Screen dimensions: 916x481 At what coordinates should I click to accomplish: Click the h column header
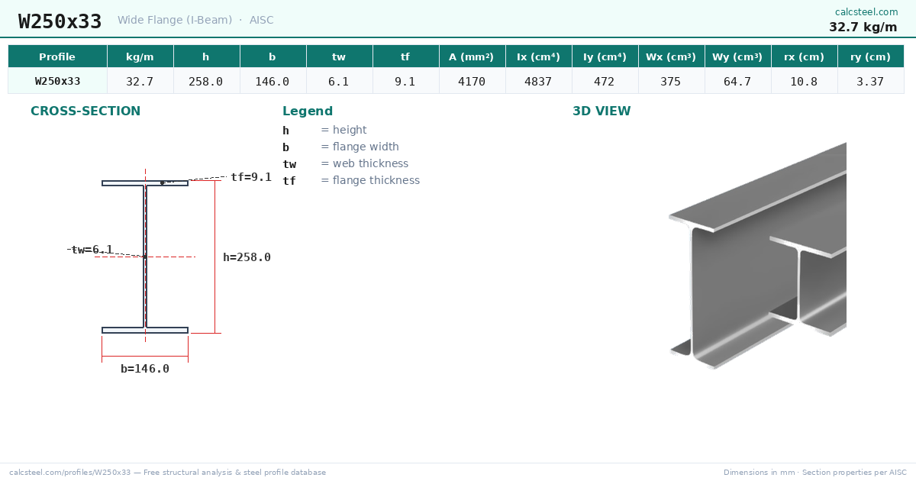pos(206,56)
